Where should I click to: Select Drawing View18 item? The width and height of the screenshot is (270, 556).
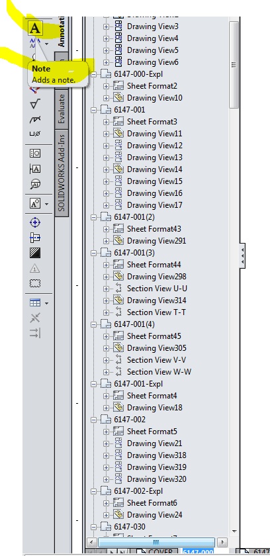click(x=154, y=408)
